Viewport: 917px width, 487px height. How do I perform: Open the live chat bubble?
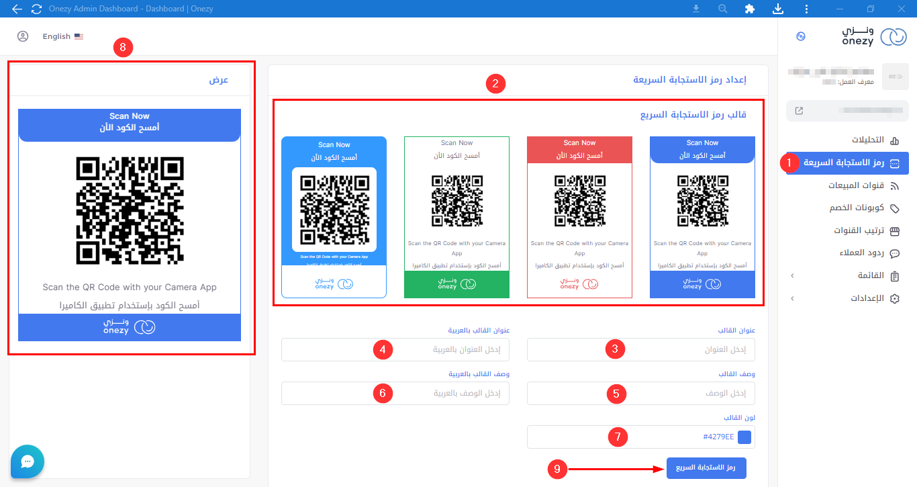tap(28, 461)
